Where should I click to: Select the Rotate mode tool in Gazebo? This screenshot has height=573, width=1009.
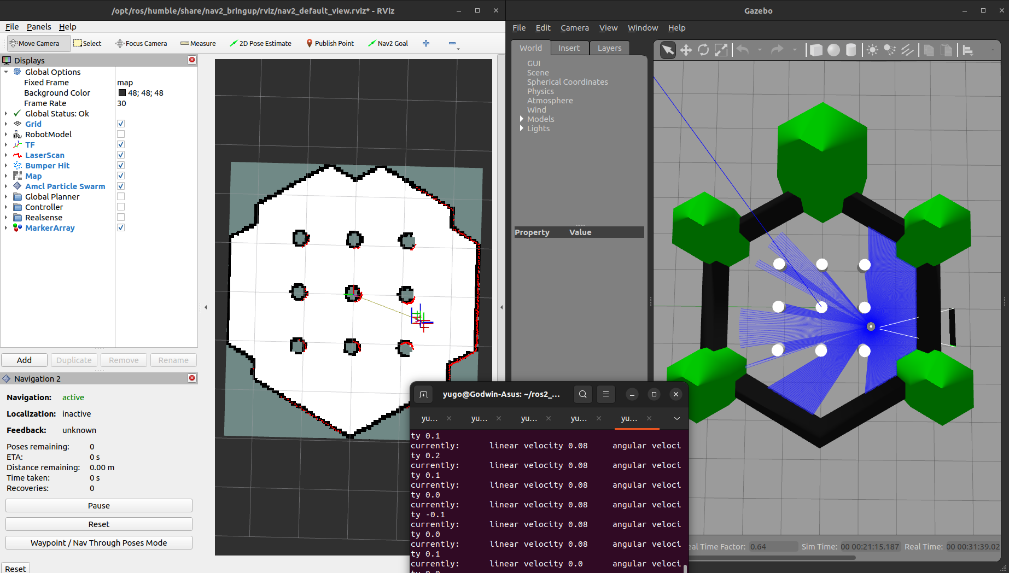tap(703, 50)
